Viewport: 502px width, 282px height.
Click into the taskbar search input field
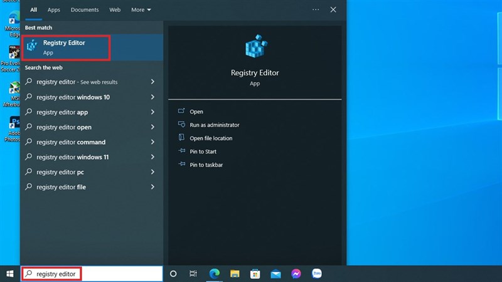point(92,274)
